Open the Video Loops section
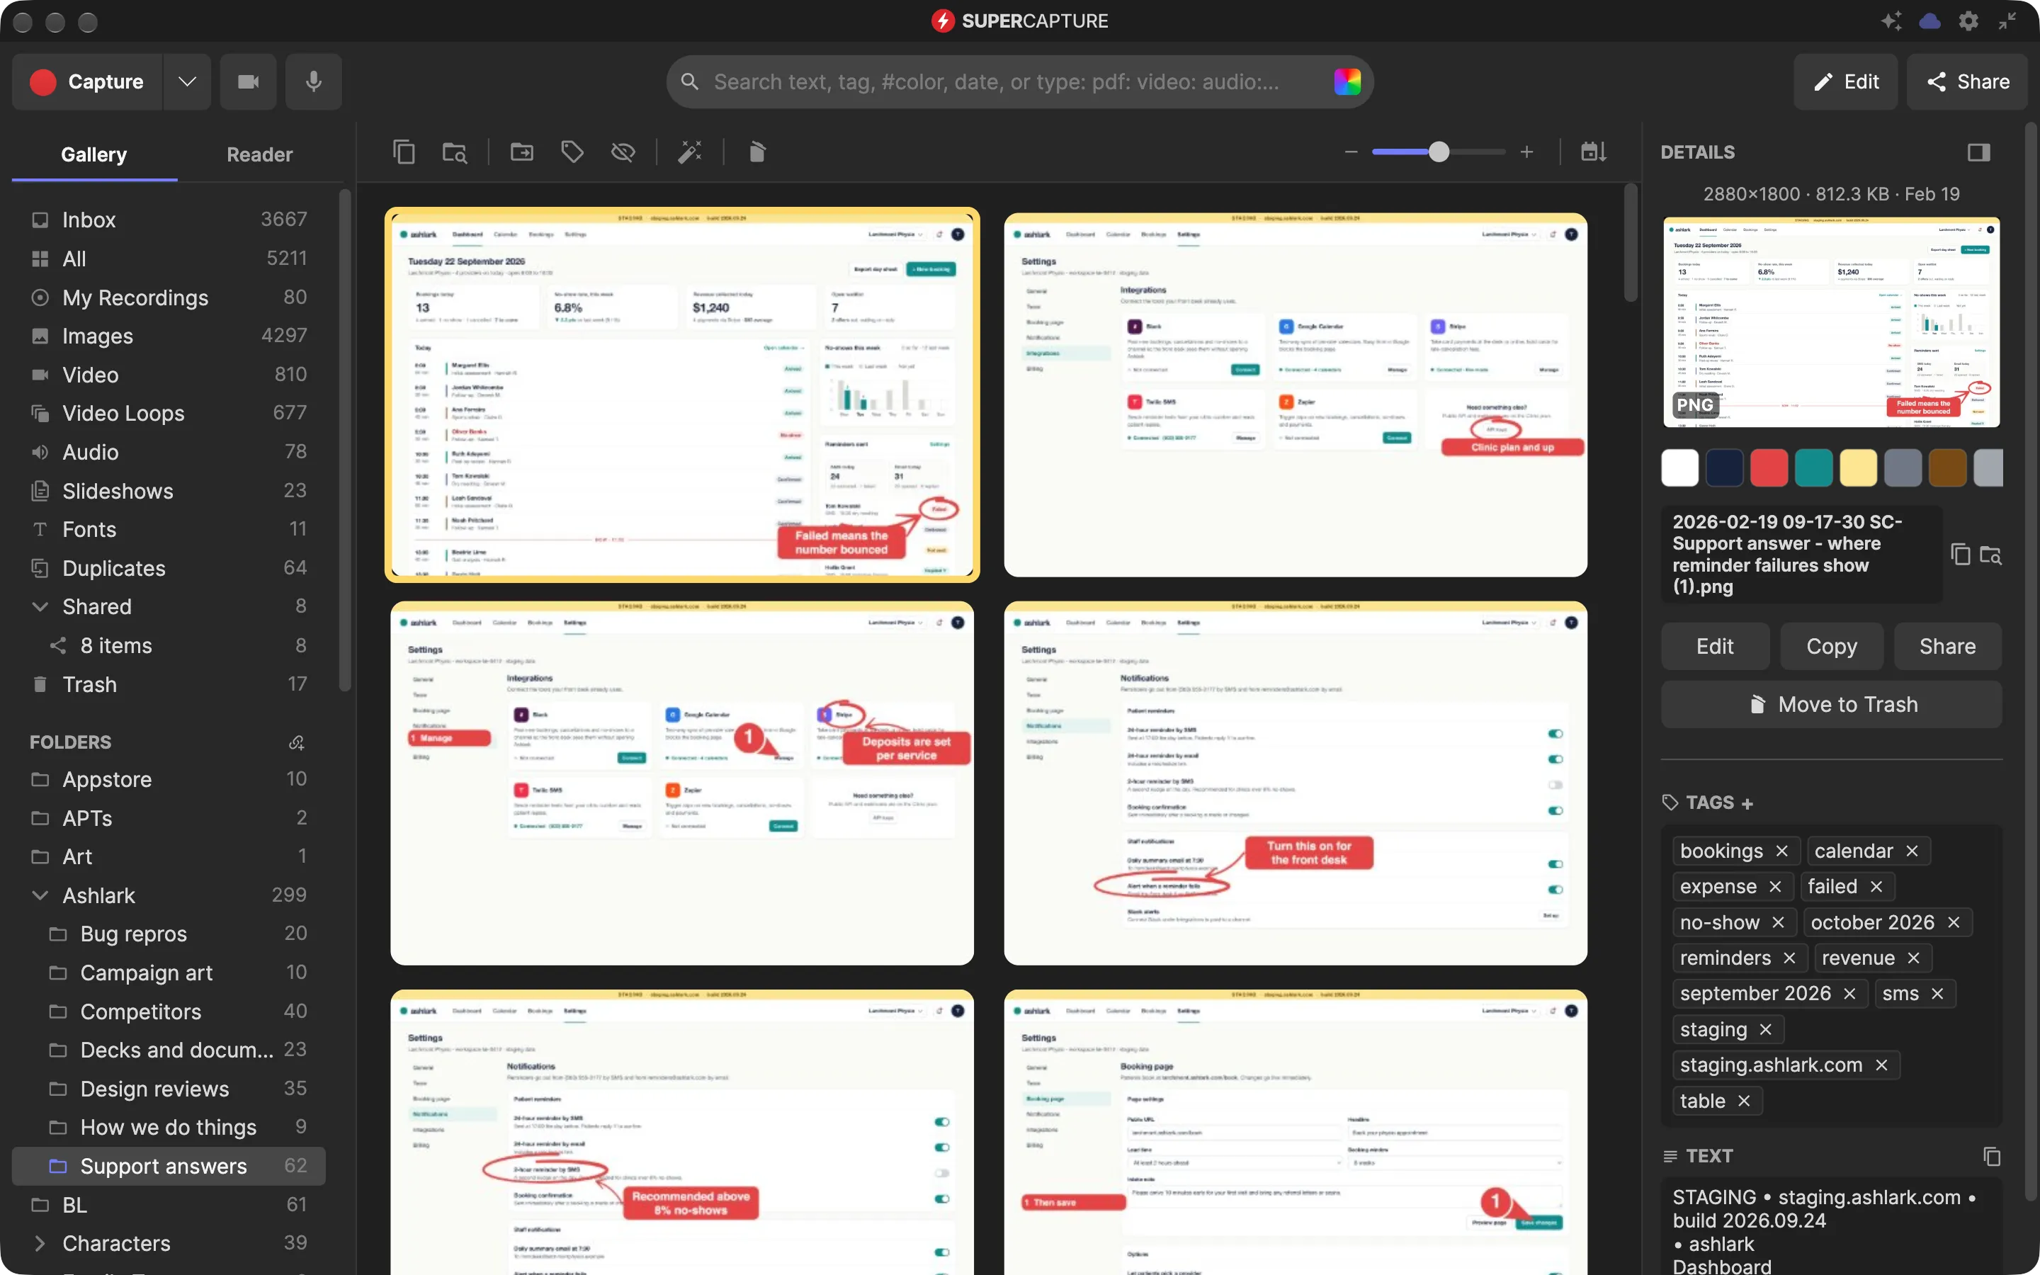Screen dimensions: 2040x1275 (x=169, y=413)
